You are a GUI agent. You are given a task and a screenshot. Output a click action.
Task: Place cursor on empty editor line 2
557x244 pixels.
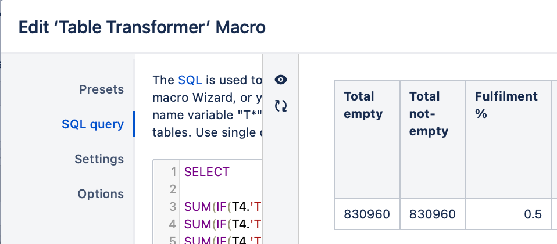coord(221,189)
